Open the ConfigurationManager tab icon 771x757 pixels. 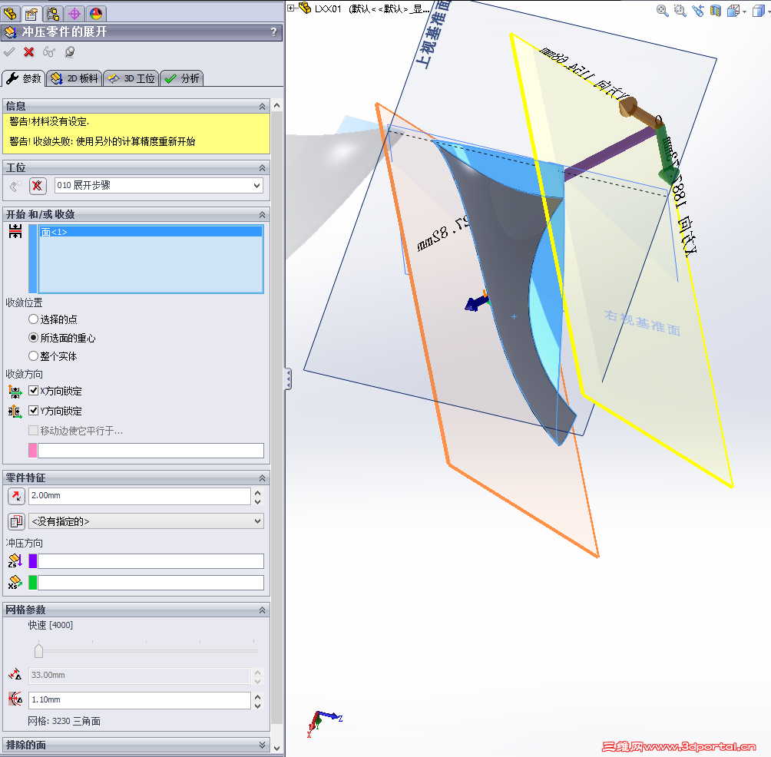click(53, 13)
